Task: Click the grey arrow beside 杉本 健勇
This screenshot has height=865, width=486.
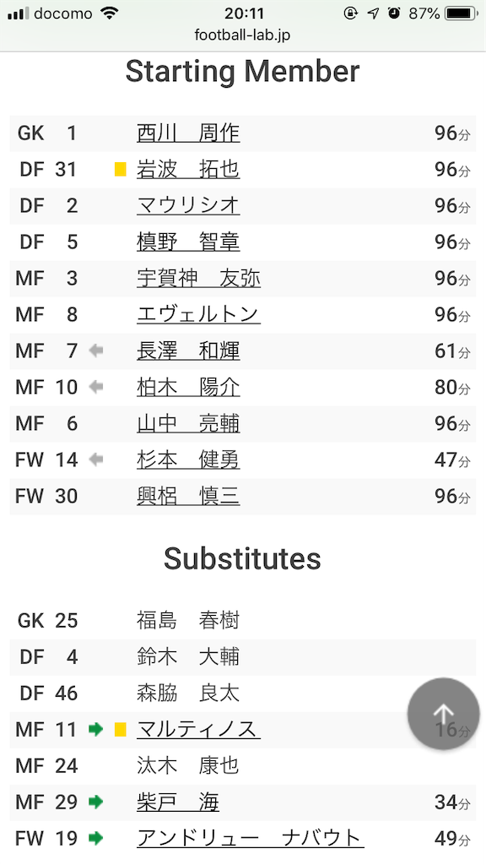Action: coord(96,459)
